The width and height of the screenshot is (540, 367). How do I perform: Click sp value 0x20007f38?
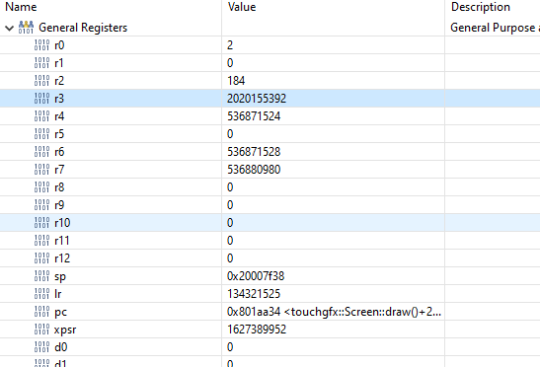(256, 276)
